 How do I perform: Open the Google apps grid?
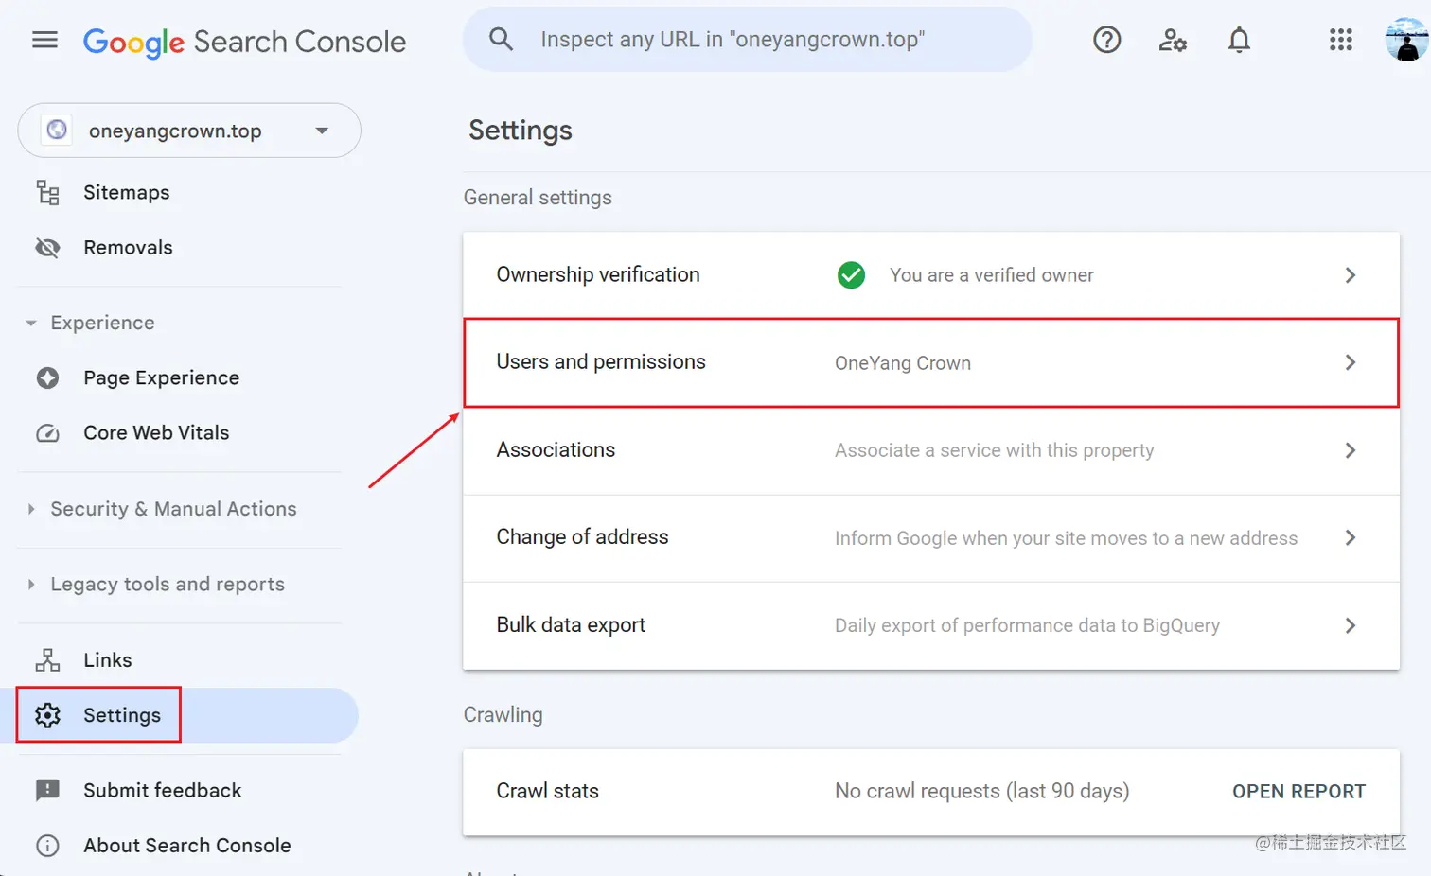click(1340, 40)
